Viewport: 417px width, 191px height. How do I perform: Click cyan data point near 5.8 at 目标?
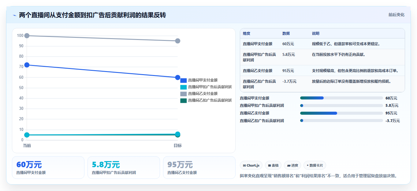177,134
